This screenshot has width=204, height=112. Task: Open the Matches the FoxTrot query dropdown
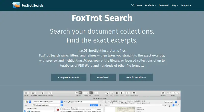[x=47, y=102]
